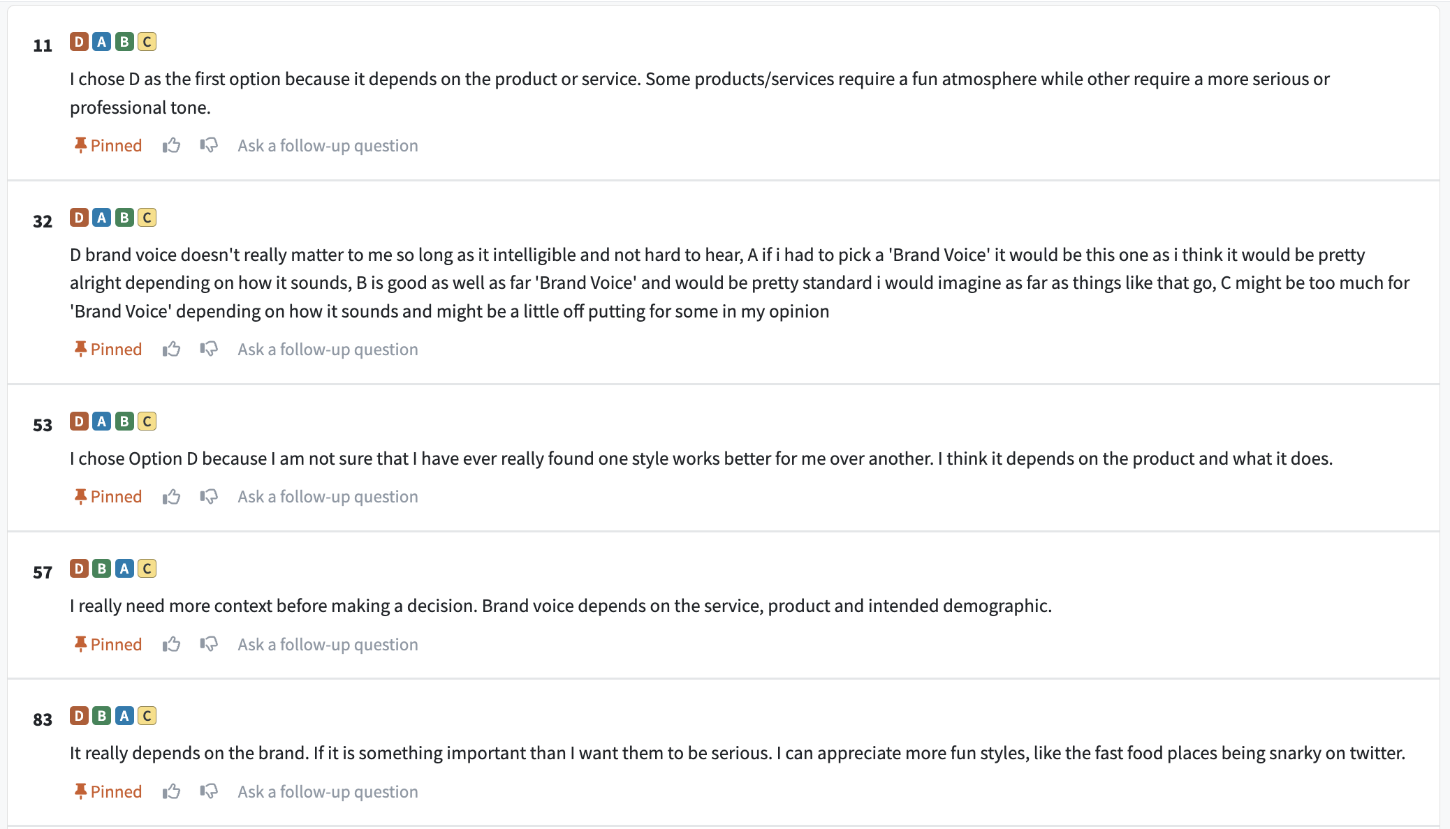Click the orange D badge on response 11
Screen dimensions: 1450x829
click(79, 42)
